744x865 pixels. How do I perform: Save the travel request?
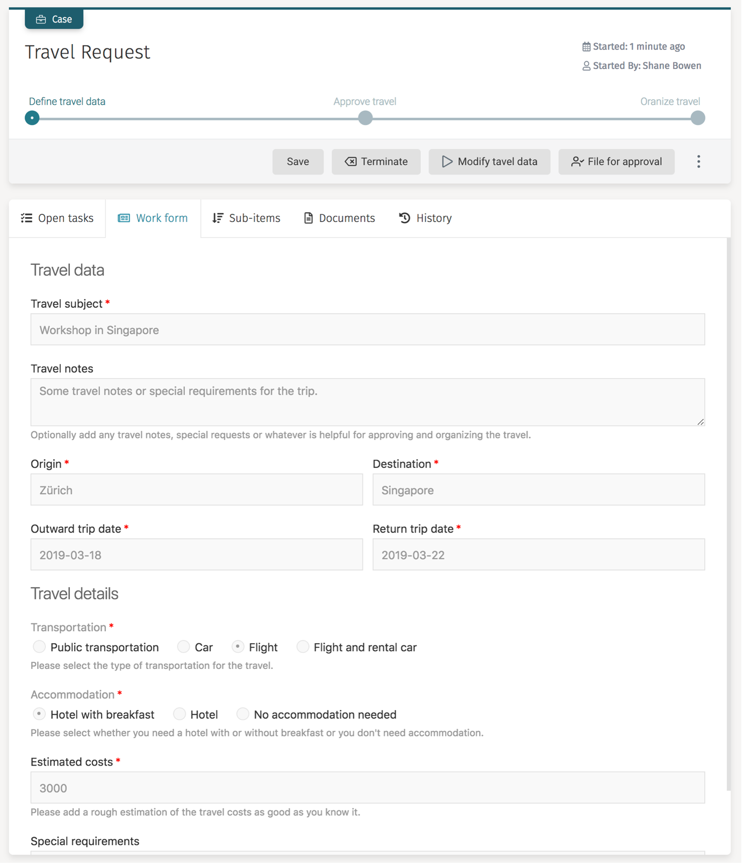click(x=298, y=162)
